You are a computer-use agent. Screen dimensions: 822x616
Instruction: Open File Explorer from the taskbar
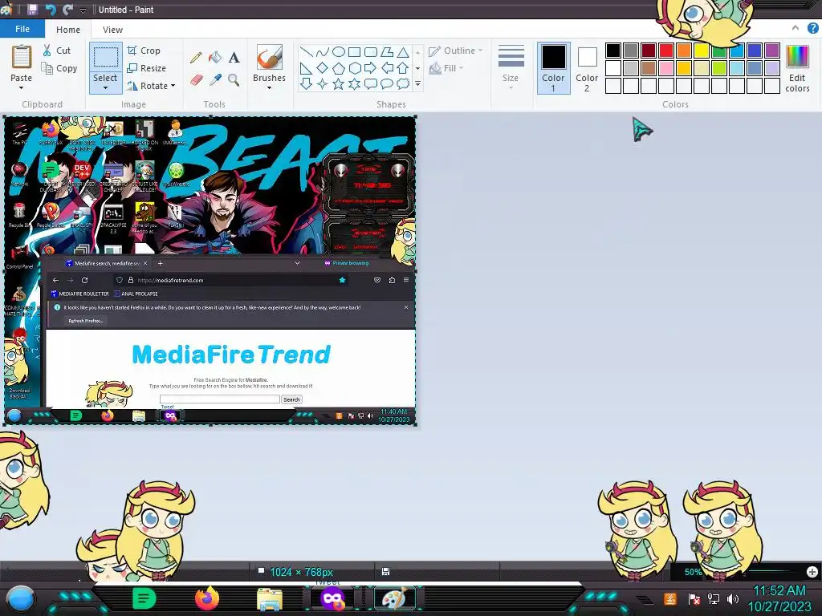tap(270, 599)
